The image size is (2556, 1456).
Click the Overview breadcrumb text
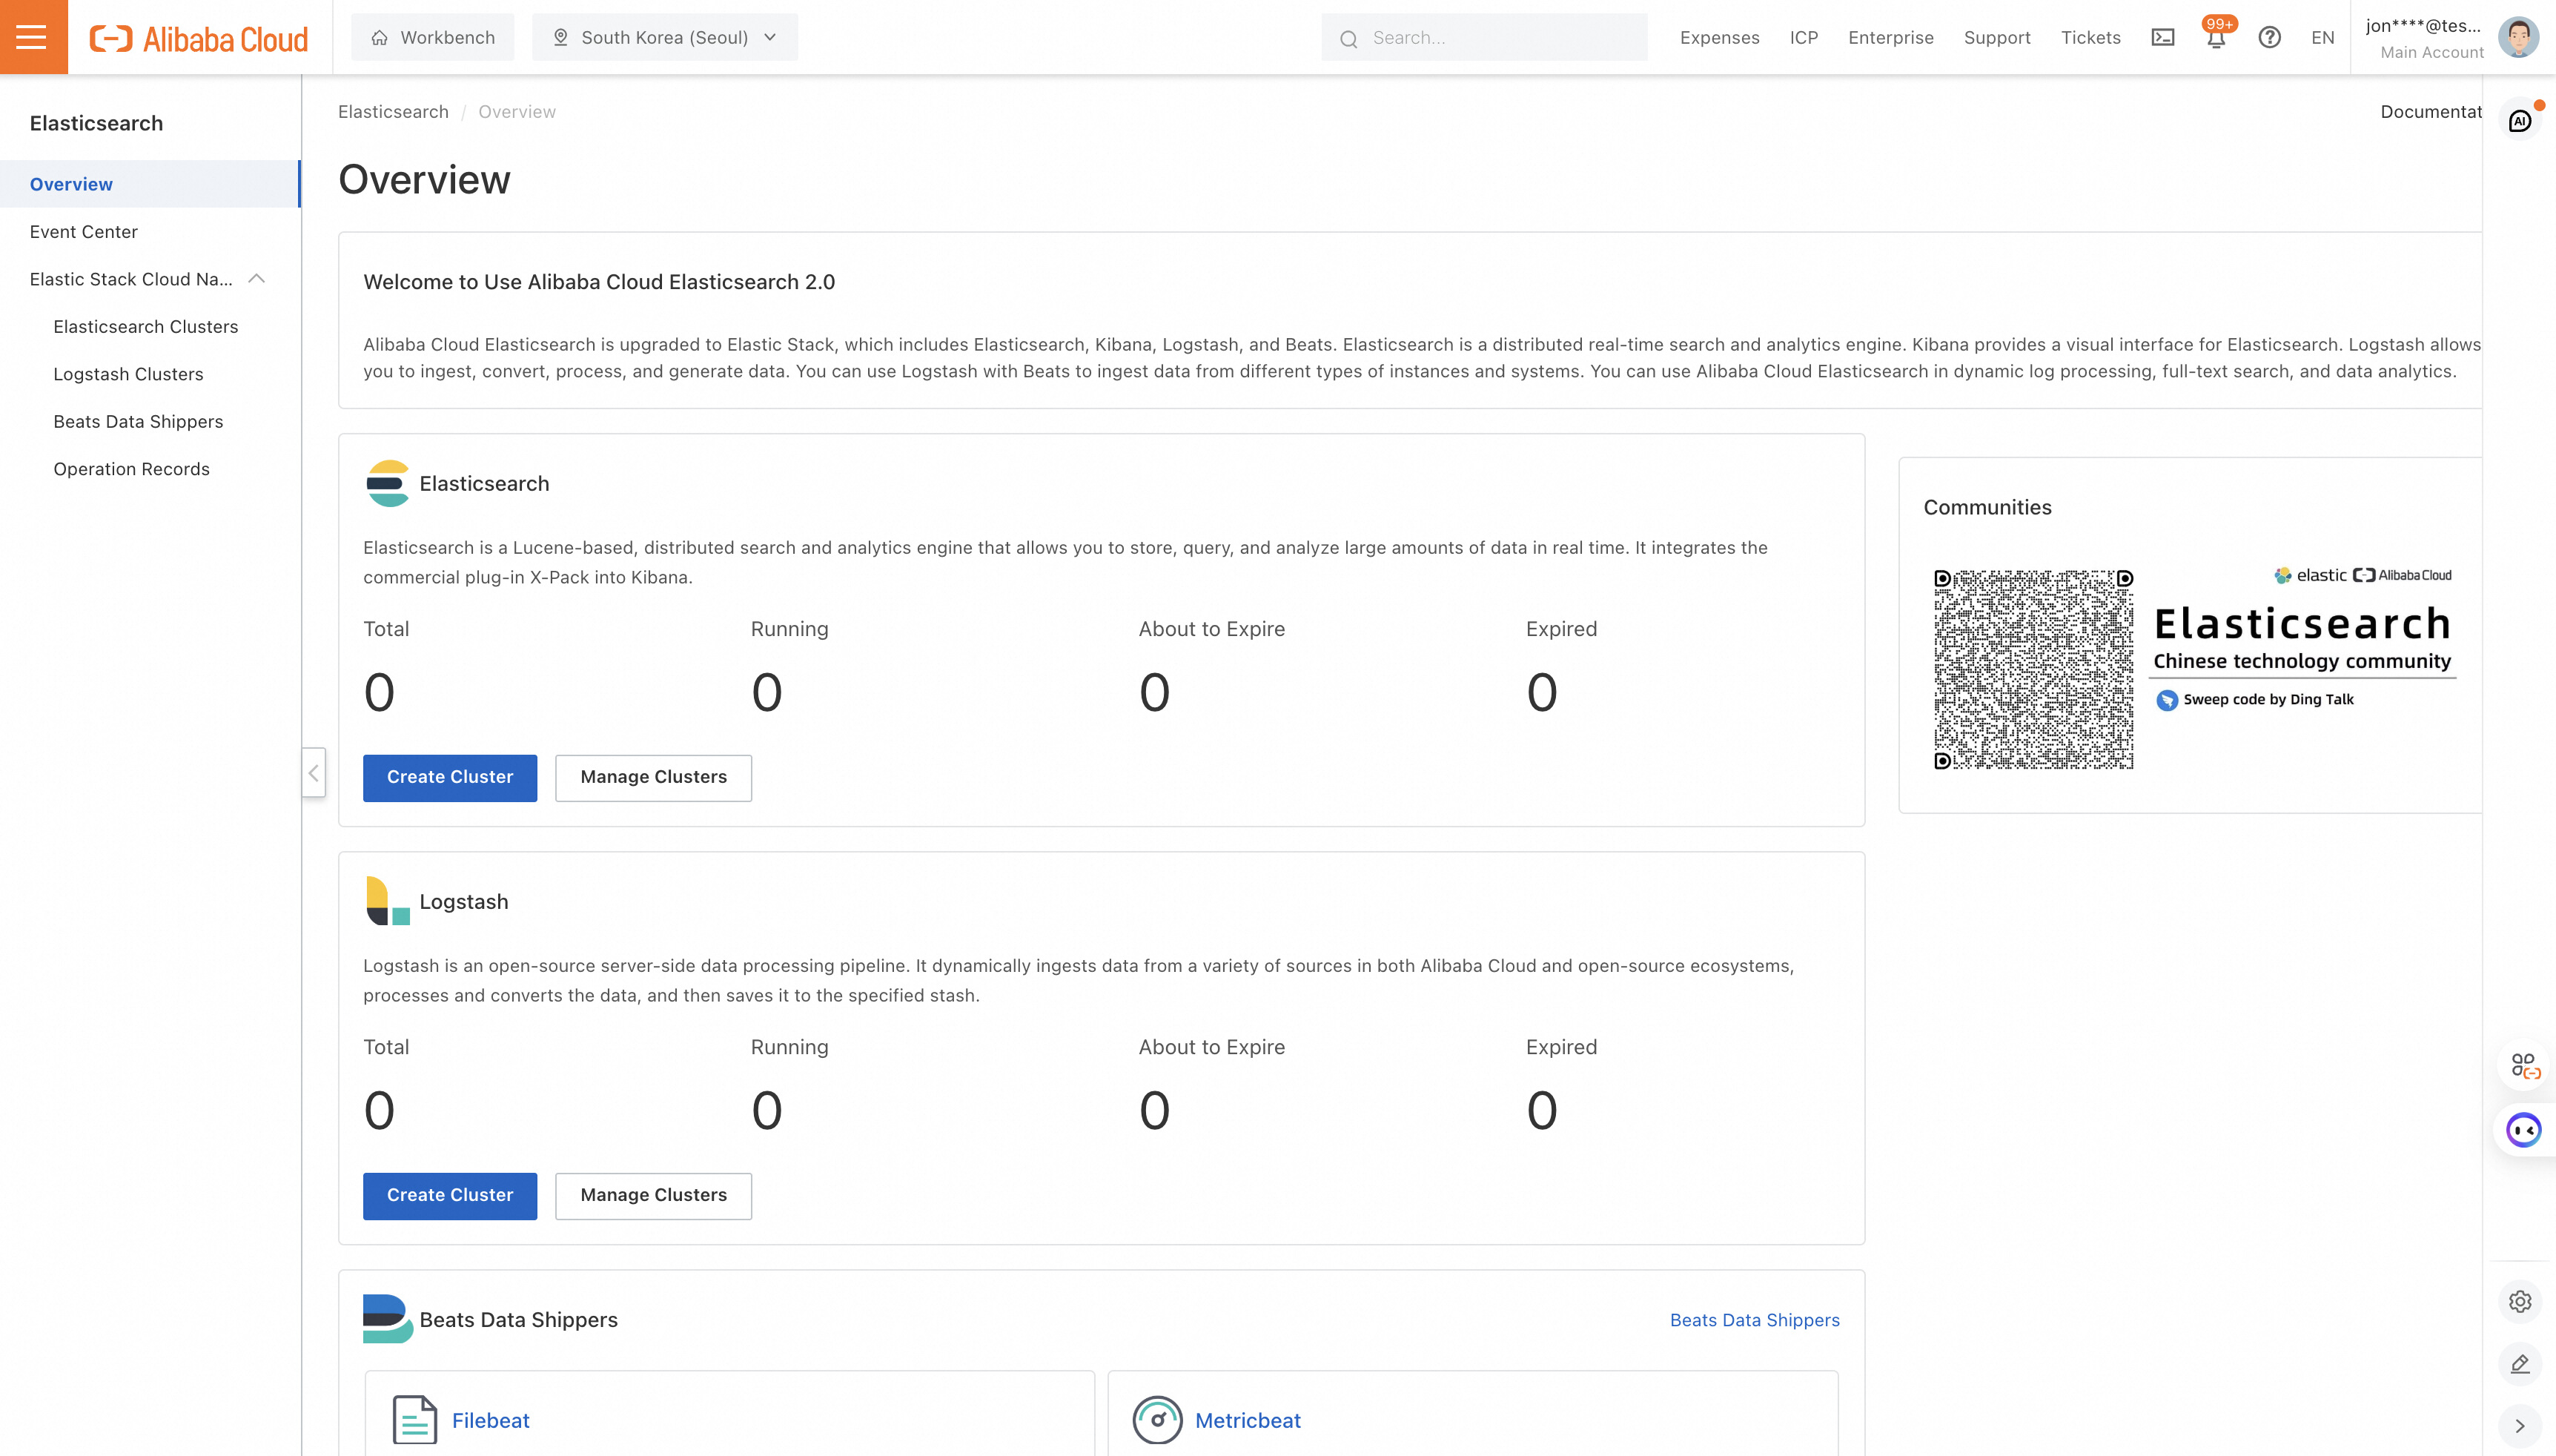point(517,112)
